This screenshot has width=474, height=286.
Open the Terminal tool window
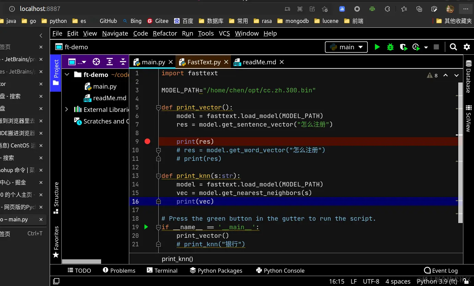[162, 270]
